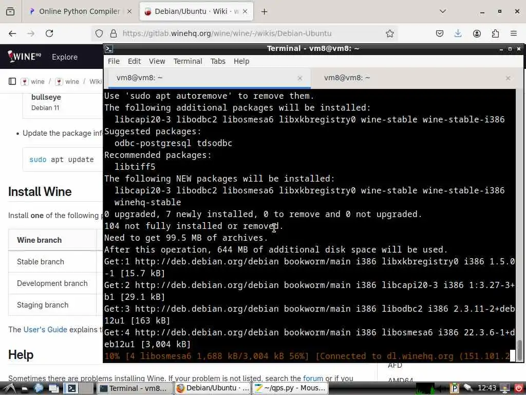Switch to Terminal - vm8 taskbar window button
526x395 pixels.
click(x=135, y=388)
